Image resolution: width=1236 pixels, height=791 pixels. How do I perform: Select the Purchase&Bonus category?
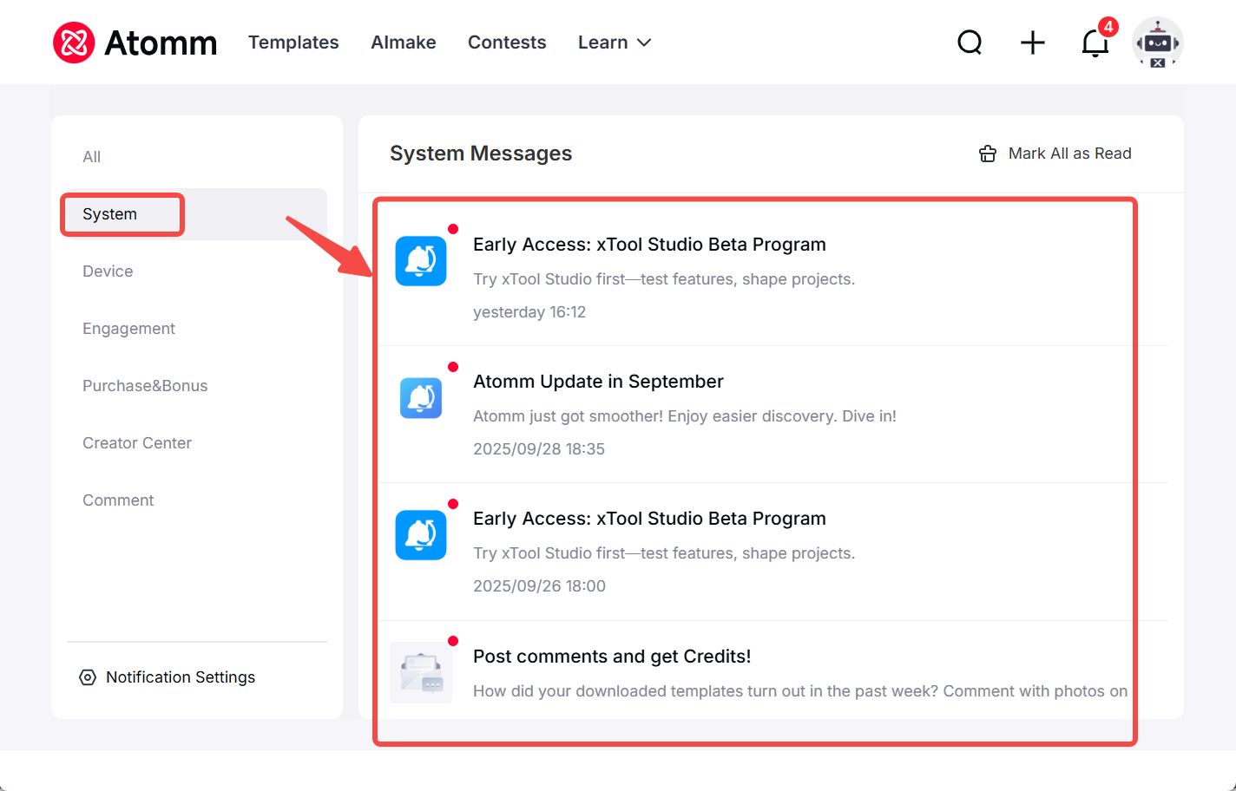tap(145, 386)
